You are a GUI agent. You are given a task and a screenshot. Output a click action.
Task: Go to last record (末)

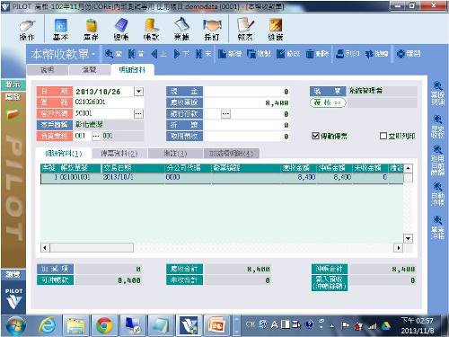point(204,54)
